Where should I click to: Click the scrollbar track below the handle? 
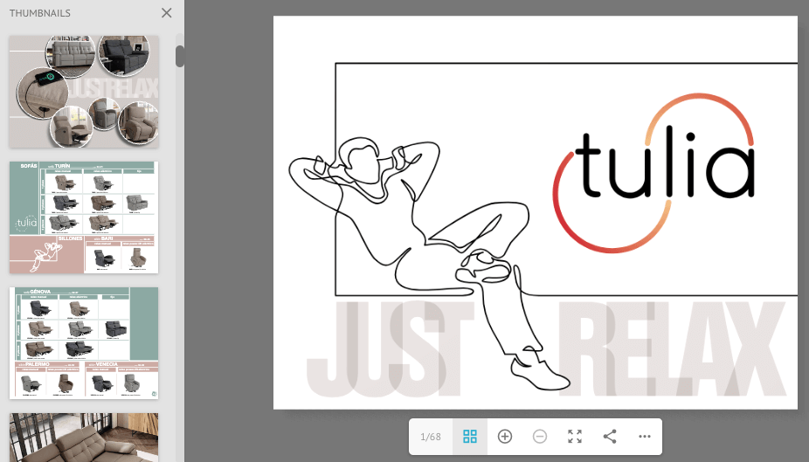(x=180, y=262)
